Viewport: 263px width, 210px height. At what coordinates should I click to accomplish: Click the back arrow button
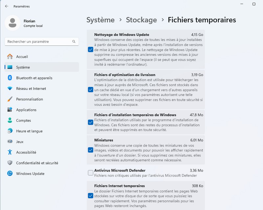point(7,6)
